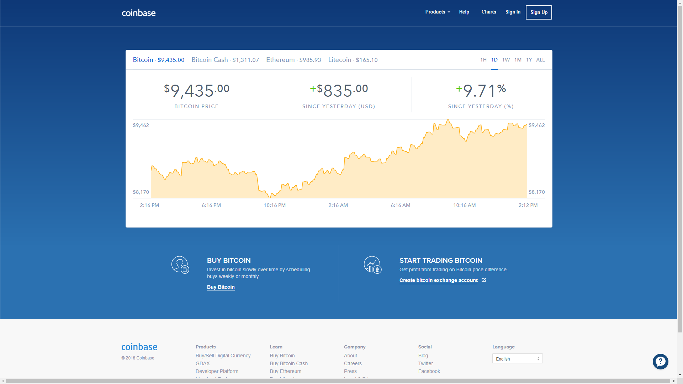Click external link icon beside exchange account
This screenshot has height=384, width=683.
tap(483, 280)
